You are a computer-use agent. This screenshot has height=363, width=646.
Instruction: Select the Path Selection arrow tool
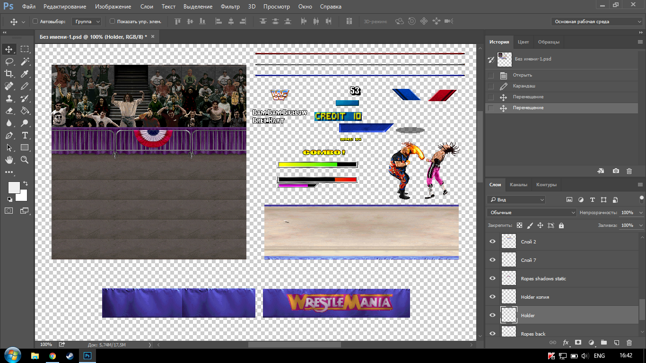pyautogui.click(x=9, y=147)
